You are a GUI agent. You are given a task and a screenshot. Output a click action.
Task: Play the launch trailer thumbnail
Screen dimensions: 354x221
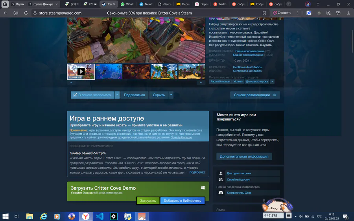(x=81, y=72)
